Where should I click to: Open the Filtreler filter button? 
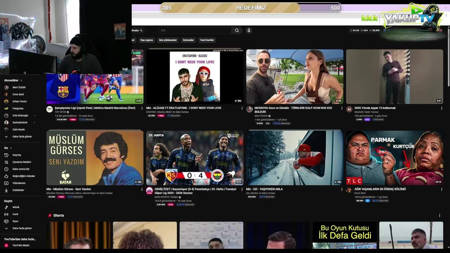tap(137, 31)
